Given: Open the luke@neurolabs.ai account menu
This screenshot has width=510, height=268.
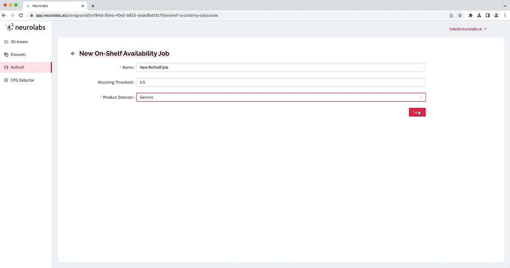Looking at the screenshot, I should (468, 29).
